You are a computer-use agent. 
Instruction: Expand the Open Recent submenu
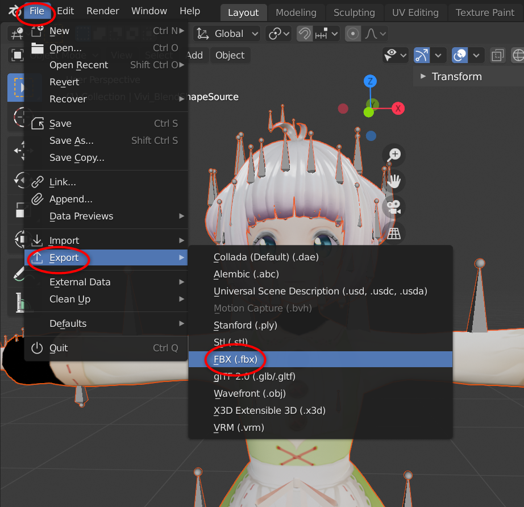coord(106,65)
